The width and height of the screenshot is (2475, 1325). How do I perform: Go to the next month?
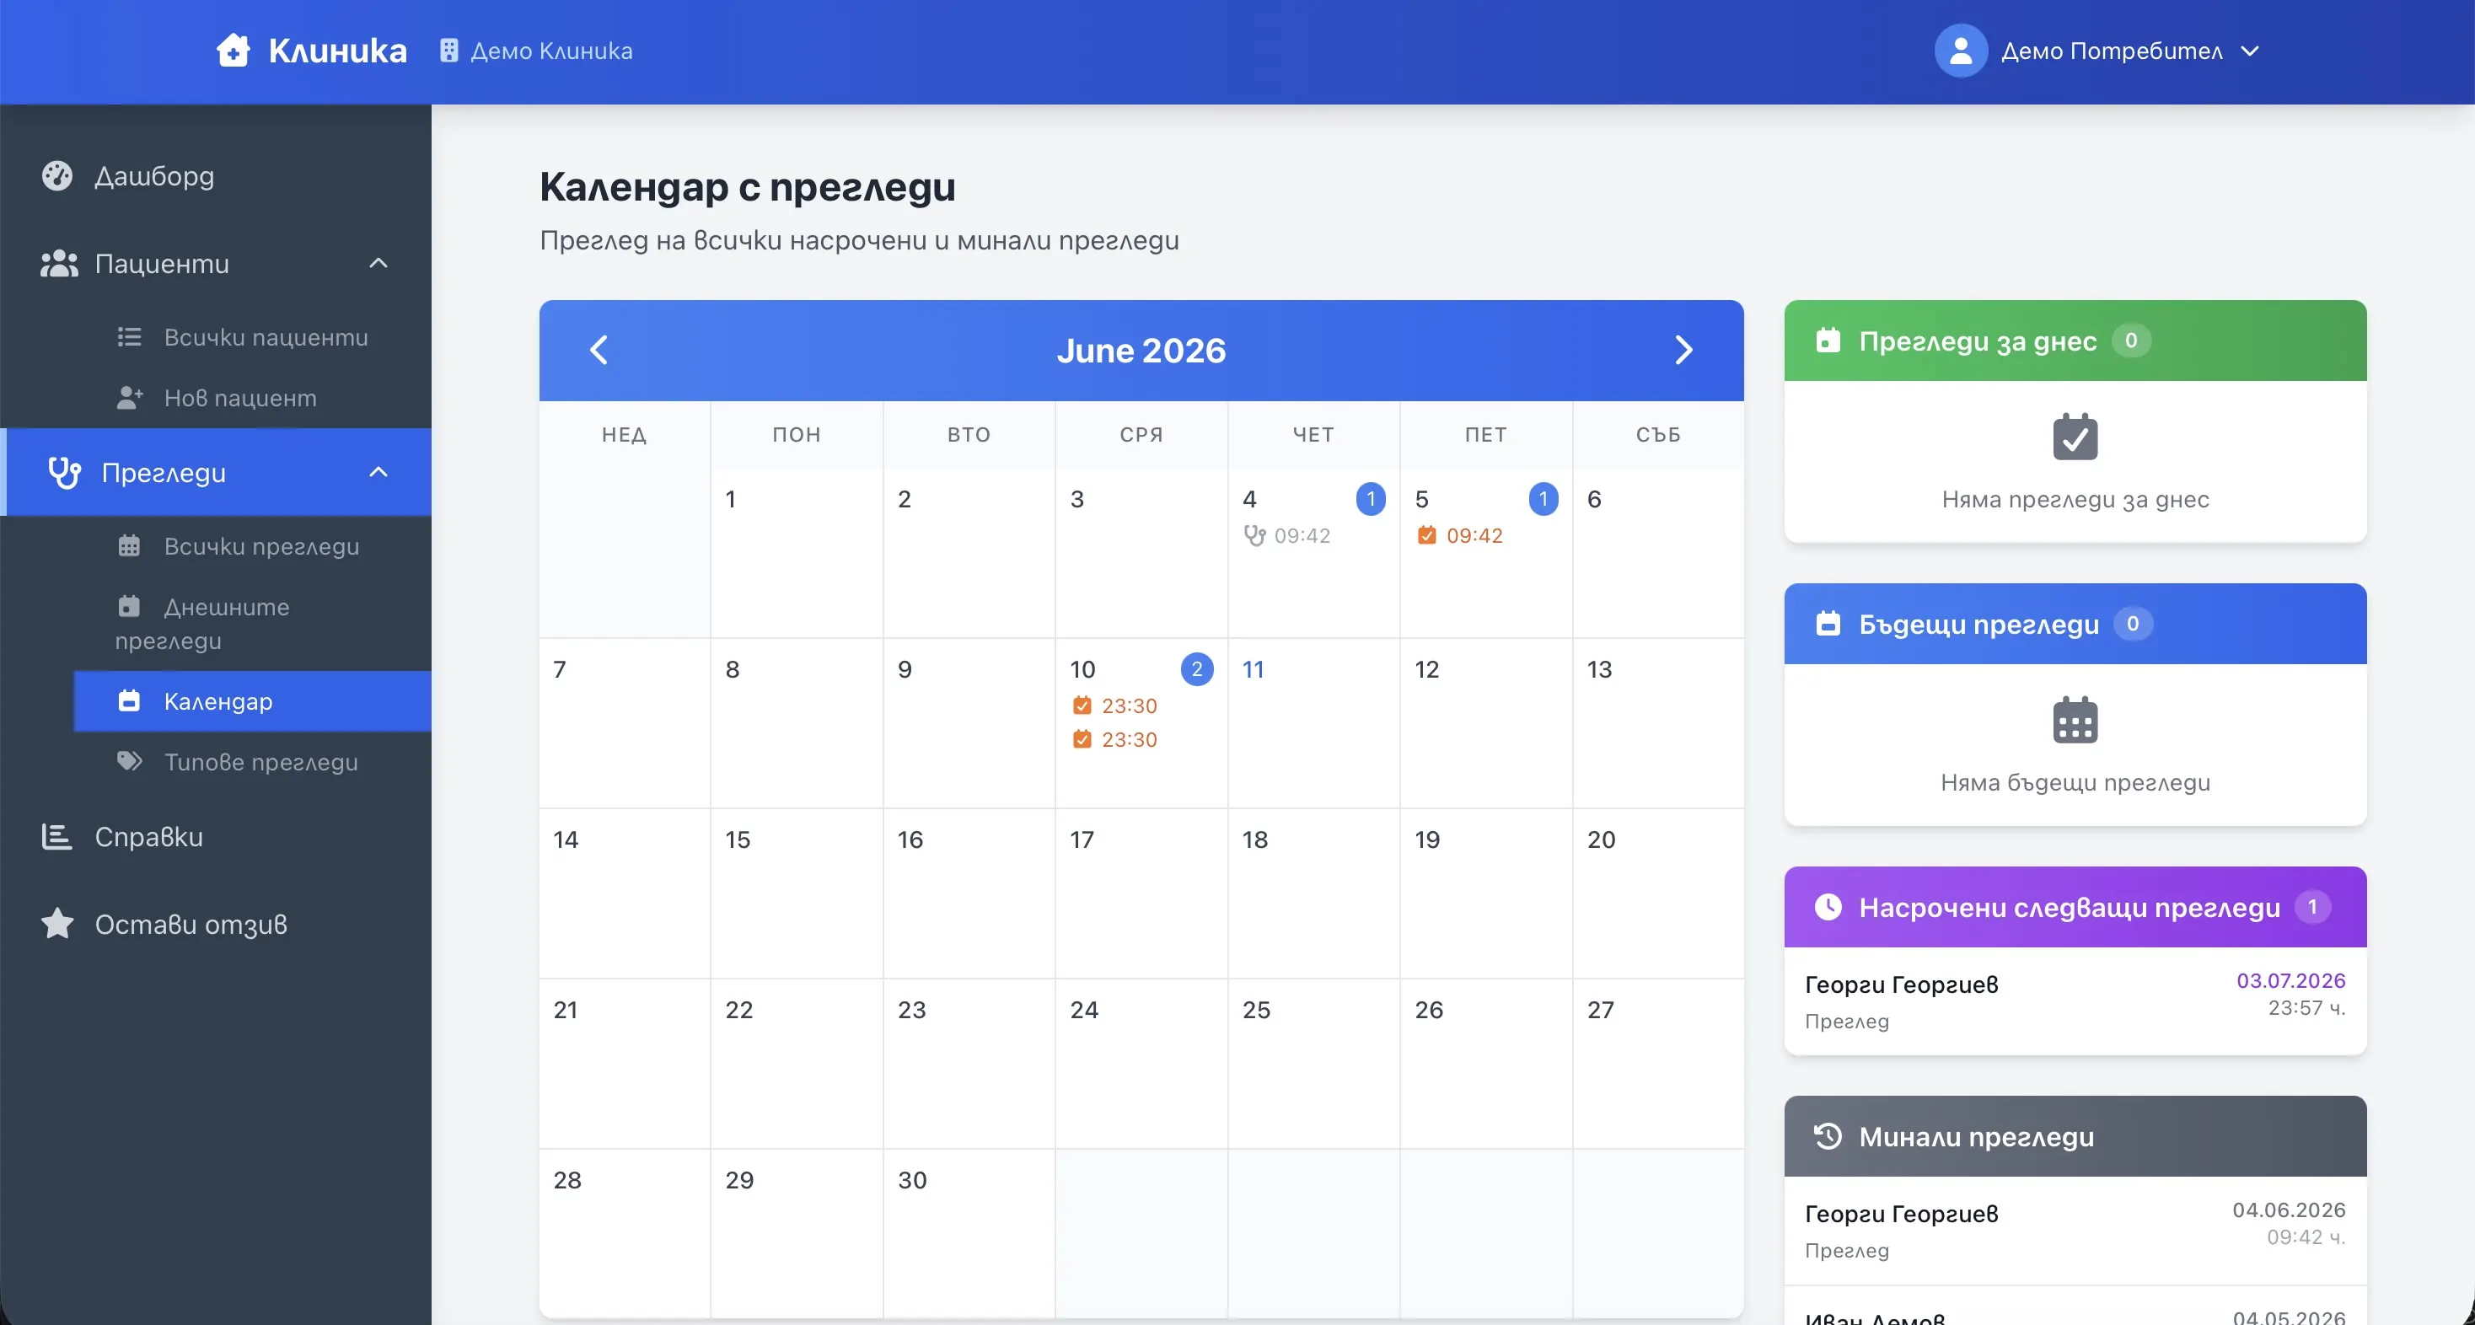[x=1683, y=350]
